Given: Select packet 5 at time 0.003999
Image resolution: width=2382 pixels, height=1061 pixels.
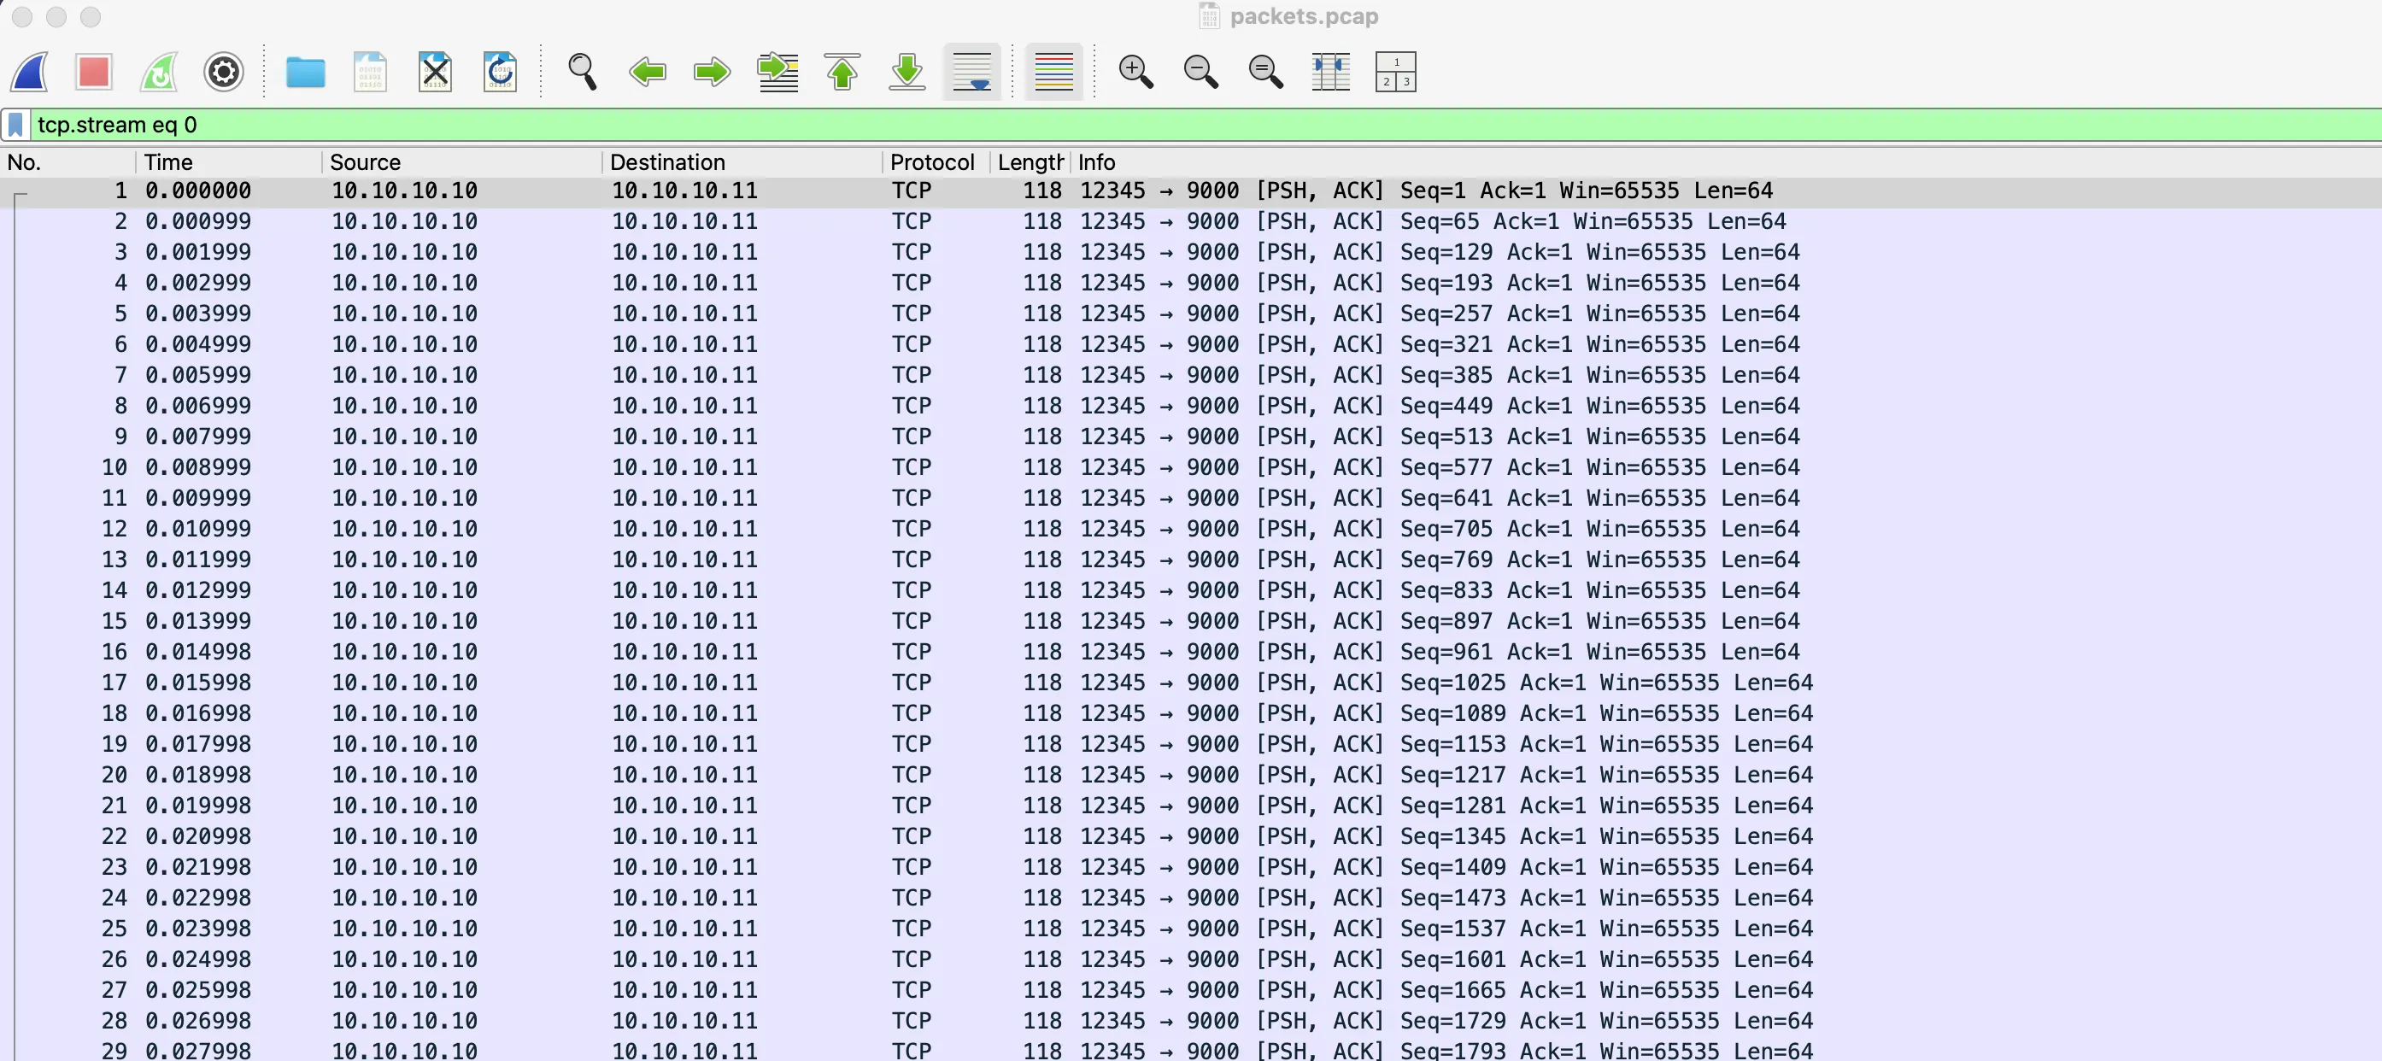Looking at the screenshot, I should click(1191, 314).
